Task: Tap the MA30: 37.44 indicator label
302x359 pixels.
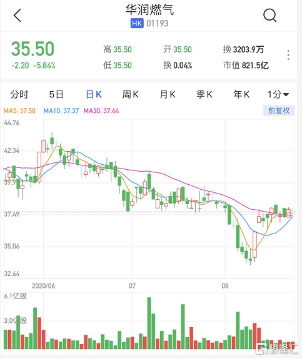Action: (101, 111)
